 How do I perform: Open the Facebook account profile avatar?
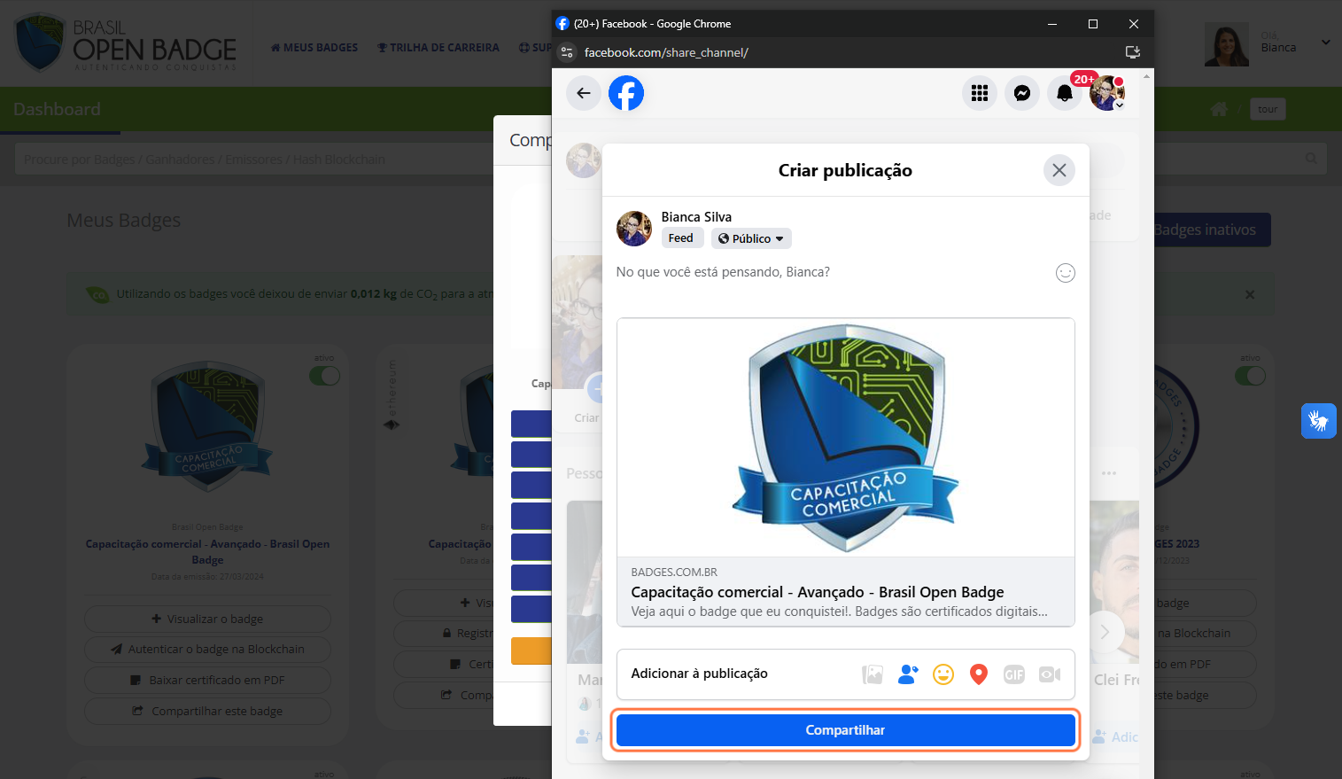[1107, 93]
